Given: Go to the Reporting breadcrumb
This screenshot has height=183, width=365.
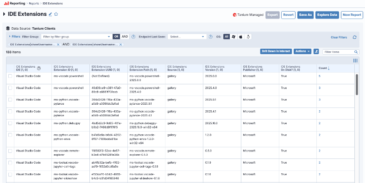Looking at the screenshot, I should click(x=17, y=4).
